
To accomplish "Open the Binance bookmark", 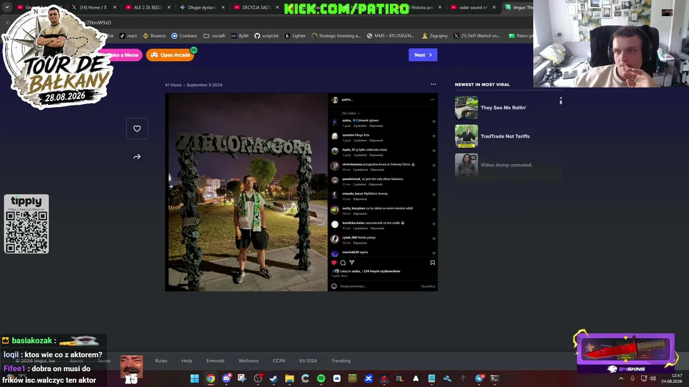I will tap(154, 36).
